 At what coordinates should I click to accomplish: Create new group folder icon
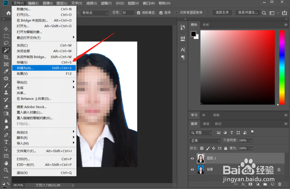(x=265, y=184)
